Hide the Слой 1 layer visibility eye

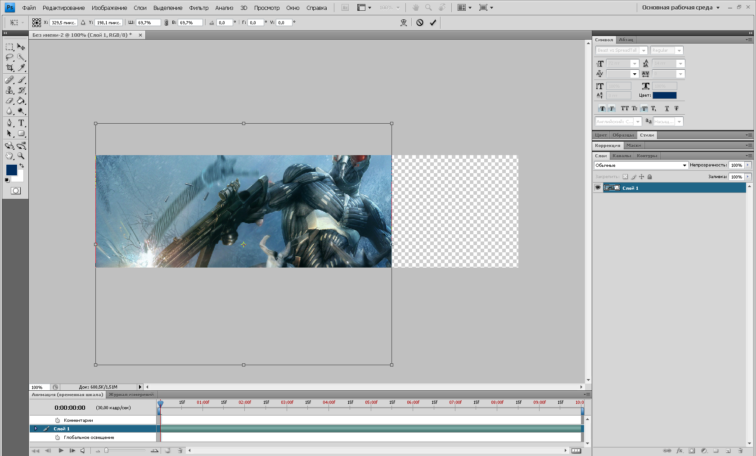pos(598,188)
